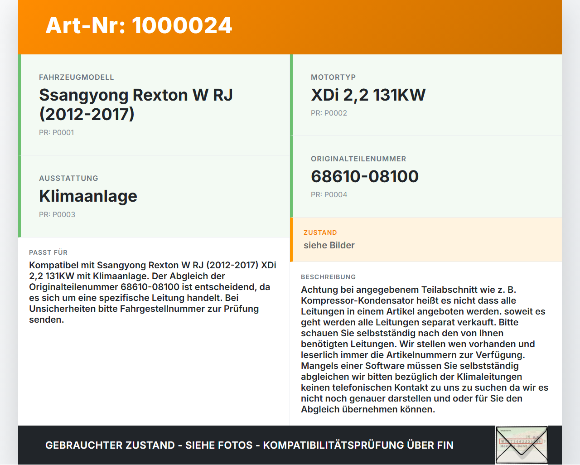Image resolution: width=580 pixels, height=465 pixels.
Task: Click the PR: P0003 reference
Action: [57, 215]
